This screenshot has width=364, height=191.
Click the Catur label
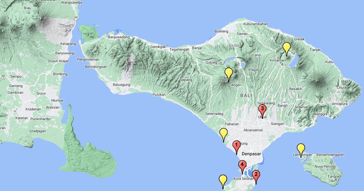coord(257,55)
